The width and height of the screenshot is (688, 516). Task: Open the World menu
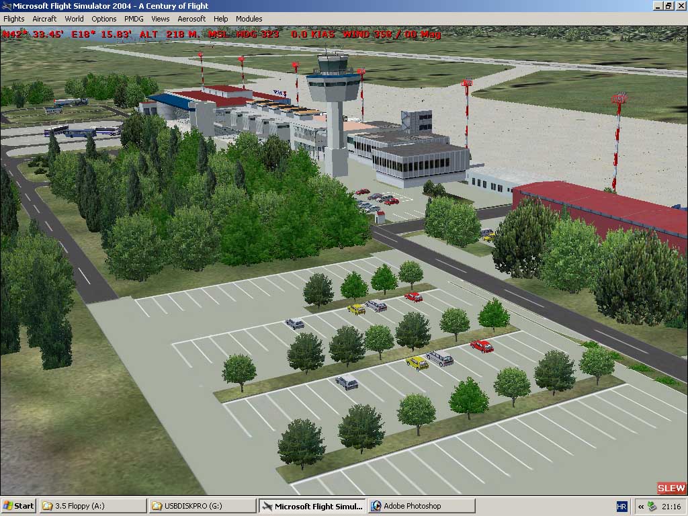click(x=74, y=19)
